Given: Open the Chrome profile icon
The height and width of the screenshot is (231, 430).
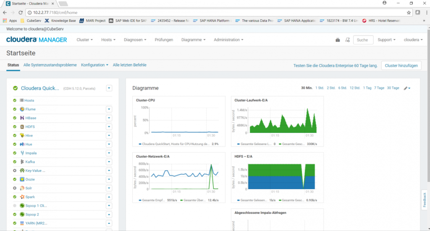Looking at the screenshot, I should [385, 3].
